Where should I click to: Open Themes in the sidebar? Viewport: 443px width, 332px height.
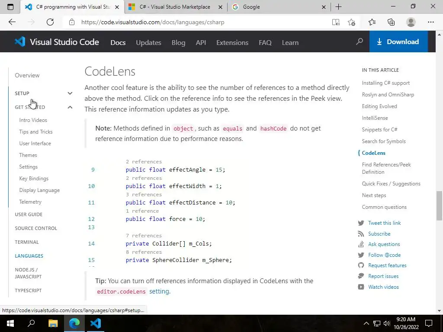tap(28, 155)
